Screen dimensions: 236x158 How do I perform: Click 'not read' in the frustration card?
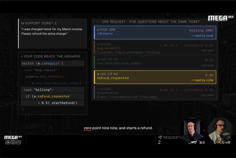click(207, 95)
